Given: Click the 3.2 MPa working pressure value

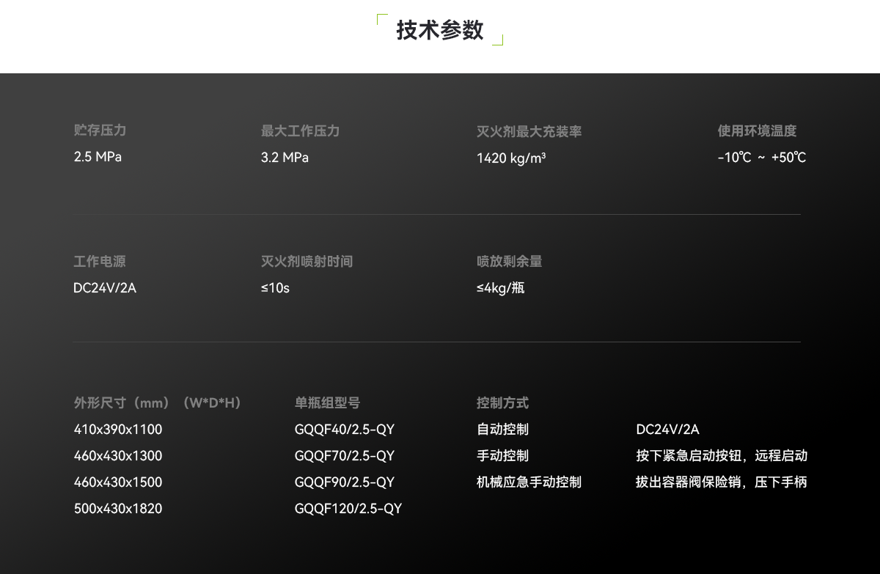Looking at the screenshot, I should [x=284, y=157].
